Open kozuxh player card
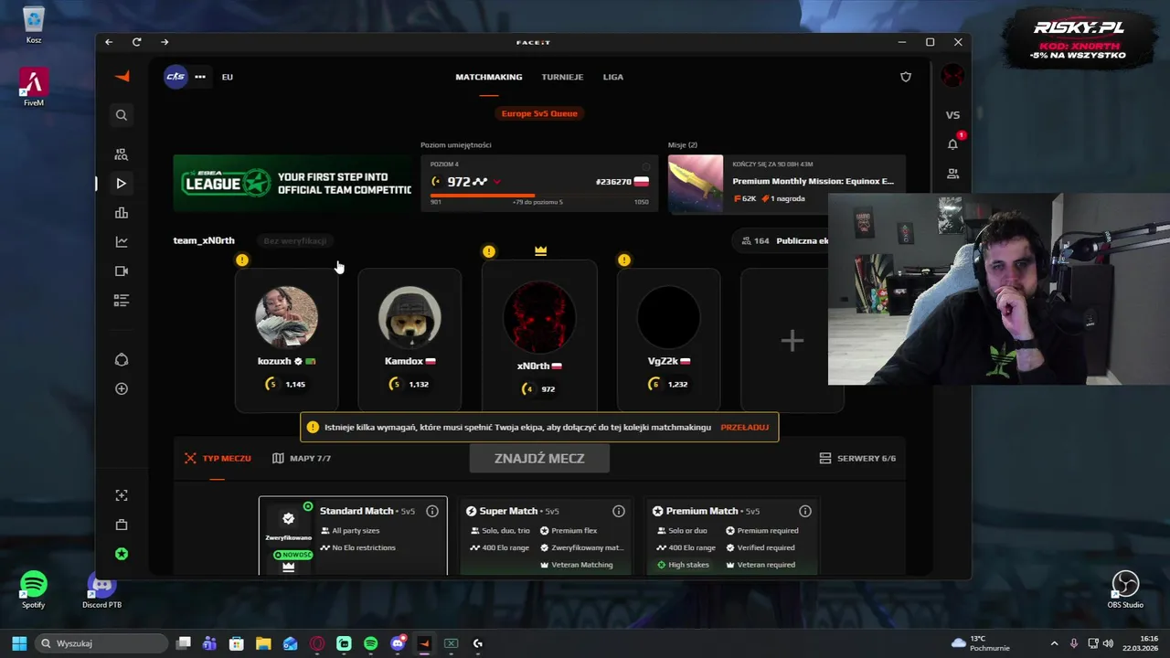The image size is (1170, 658). pyautogui.click(x=286, y=340)
